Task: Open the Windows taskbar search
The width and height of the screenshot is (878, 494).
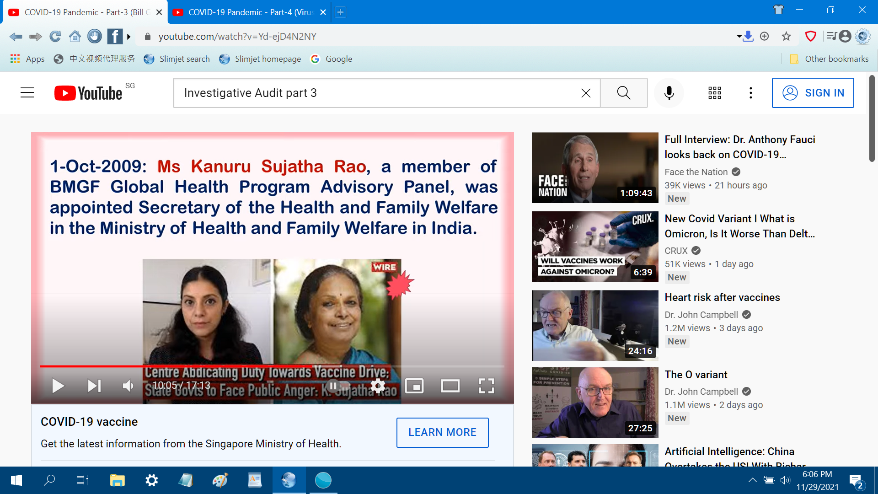Action: pos(49,480)
